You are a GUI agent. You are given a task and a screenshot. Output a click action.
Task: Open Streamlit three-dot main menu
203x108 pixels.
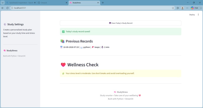[x=198, y=15]
